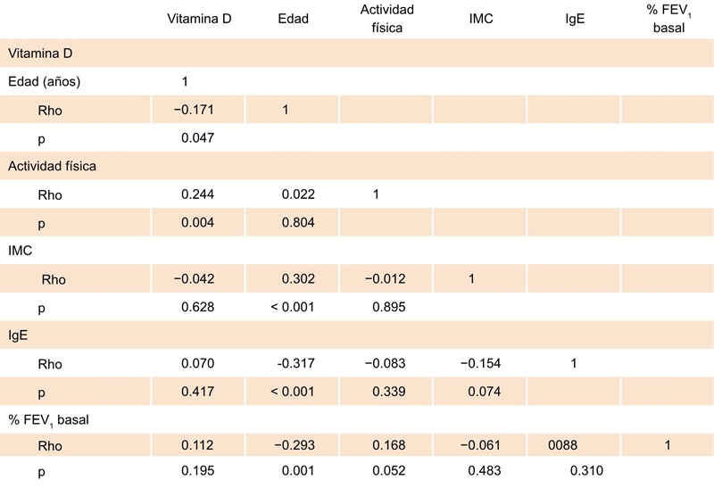Click the 0.244 correlation value
The width and height of the screenshot is (714, 488).
click(x=199, y=194)
